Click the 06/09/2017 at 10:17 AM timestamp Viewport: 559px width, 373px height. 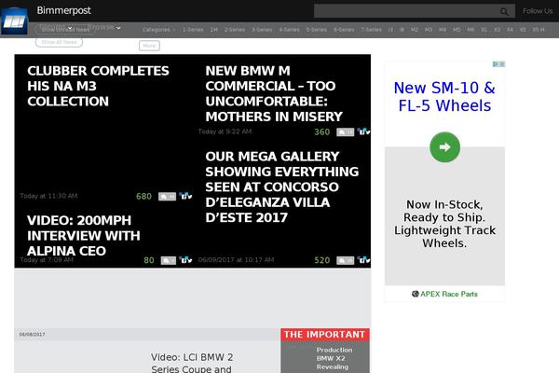[236, 259]
